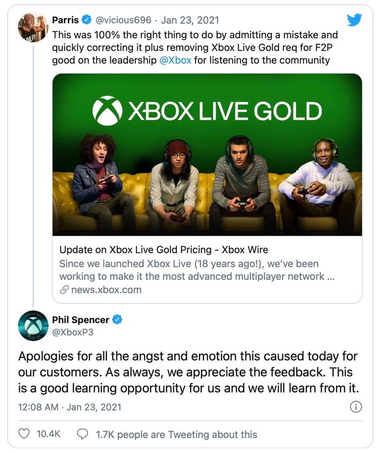
Task: Click the link icon beside news.xbox.com
Action: pyautogui.click(x=64, y=290)
